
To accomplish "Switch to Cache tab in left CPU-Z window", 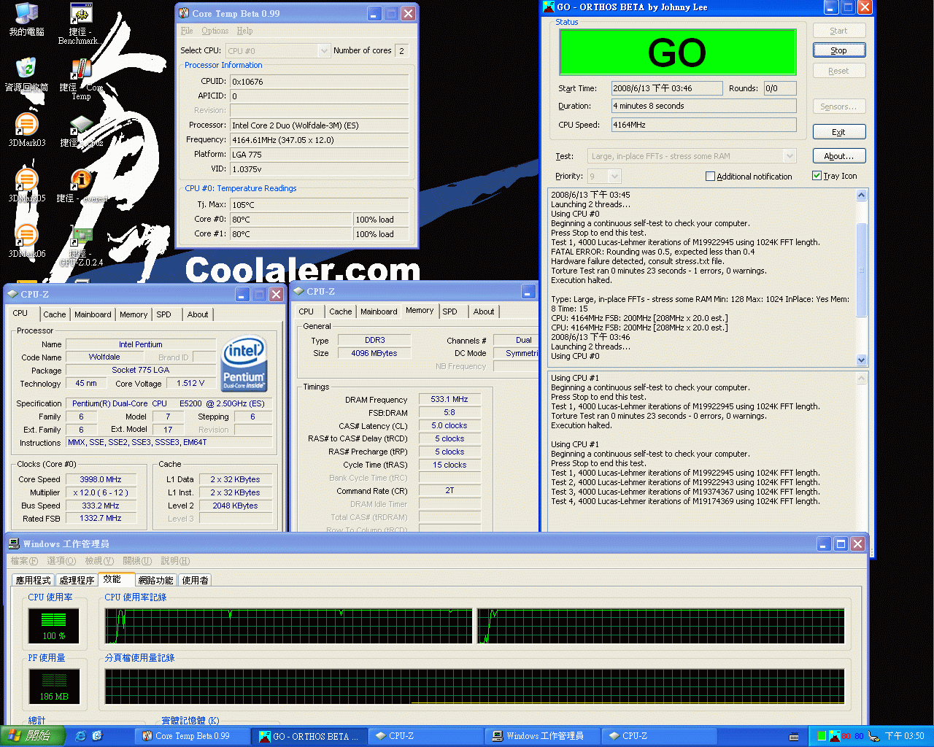I will pyautogui.click(x=55, y=314).
